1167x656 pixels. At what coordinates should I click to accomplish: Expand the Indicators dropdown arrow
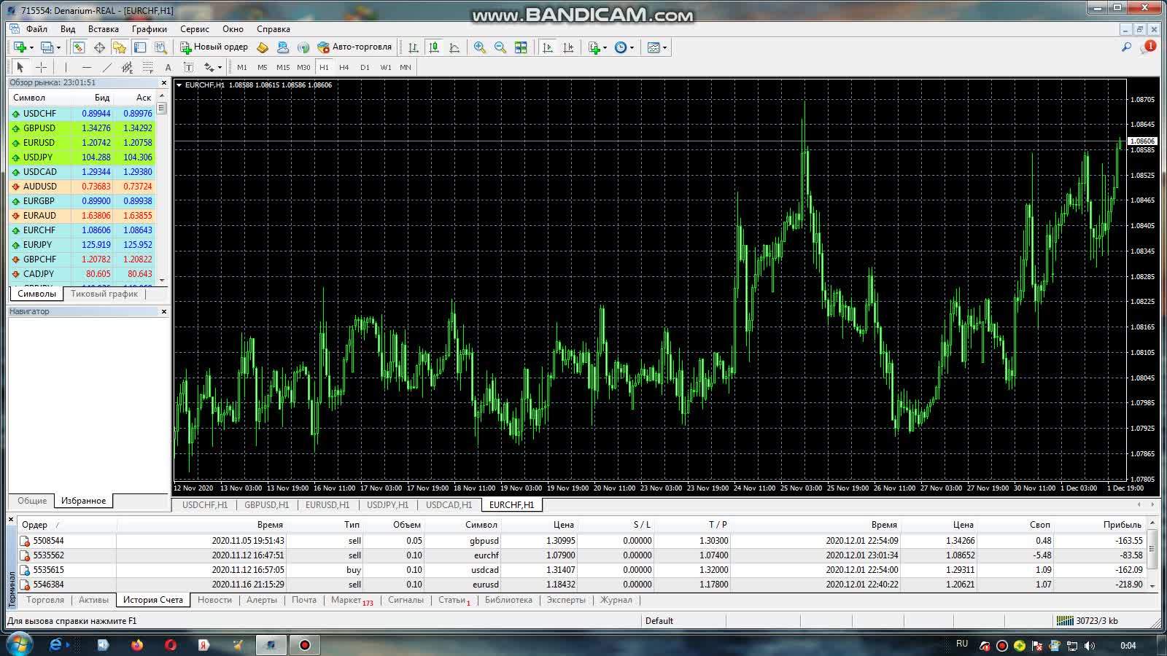(x=605, y=48)
